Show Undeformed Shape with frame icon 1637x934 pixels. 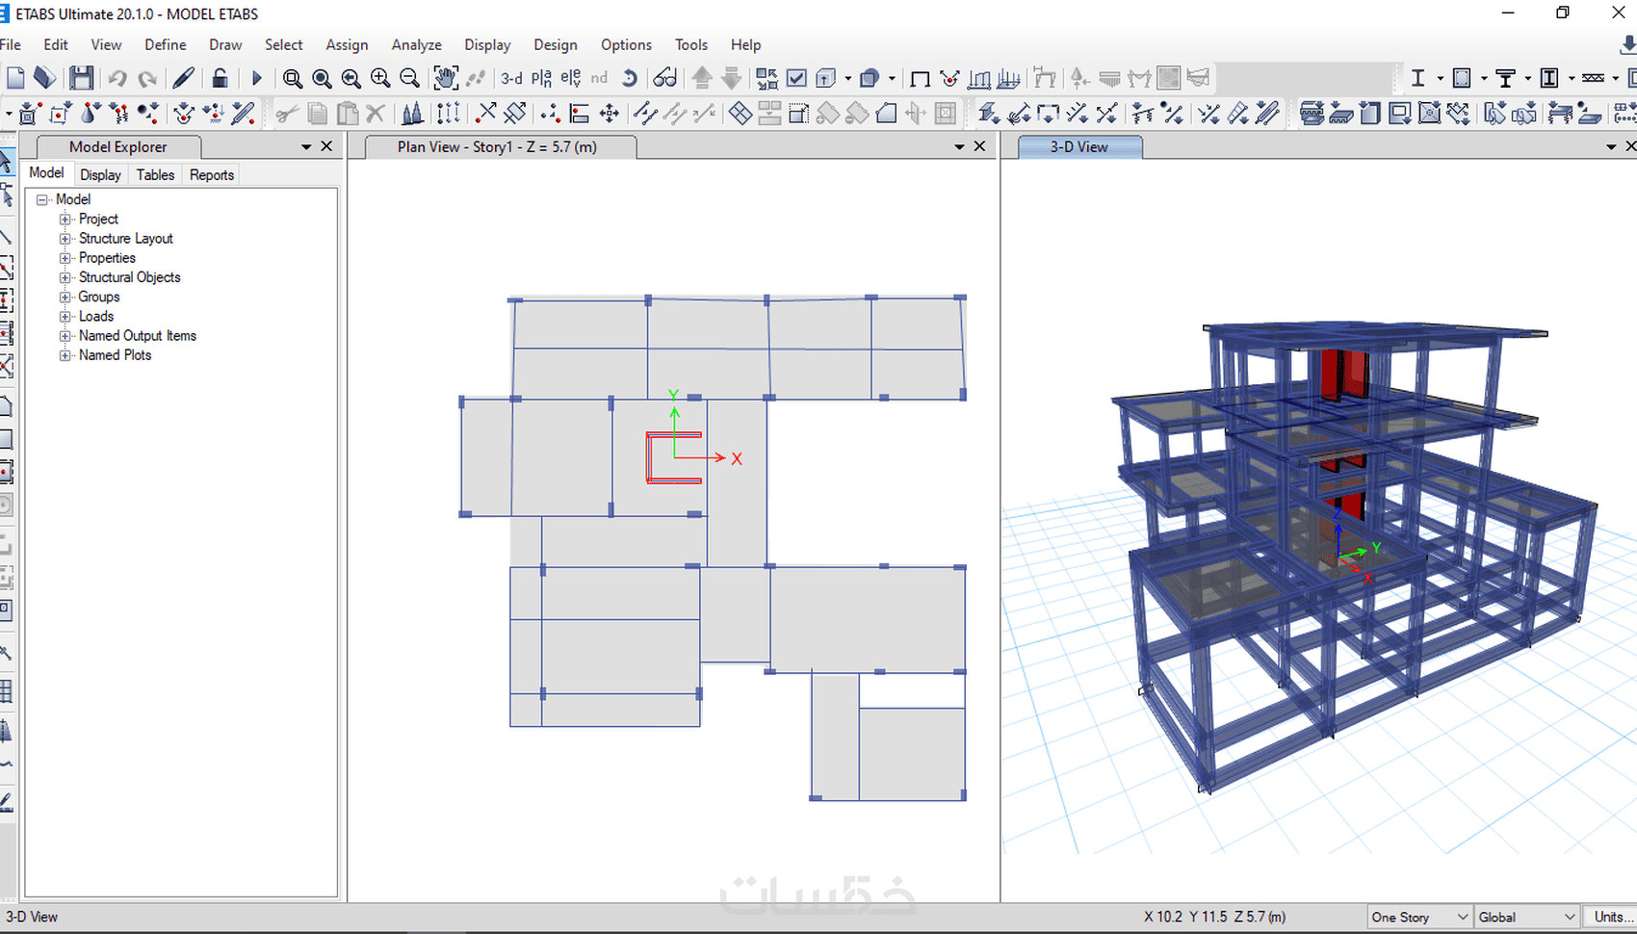click(920, 79)
